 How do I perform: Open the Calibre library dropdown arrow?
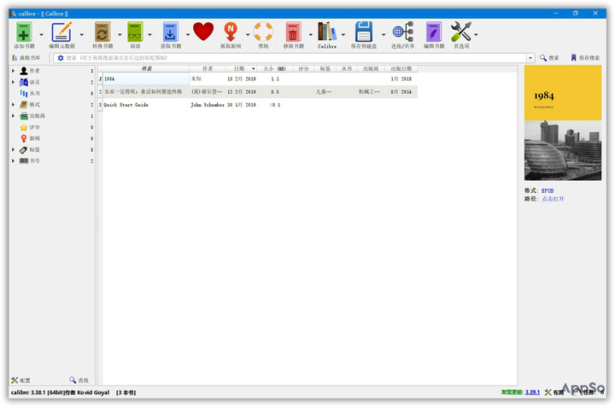(343, 34)
